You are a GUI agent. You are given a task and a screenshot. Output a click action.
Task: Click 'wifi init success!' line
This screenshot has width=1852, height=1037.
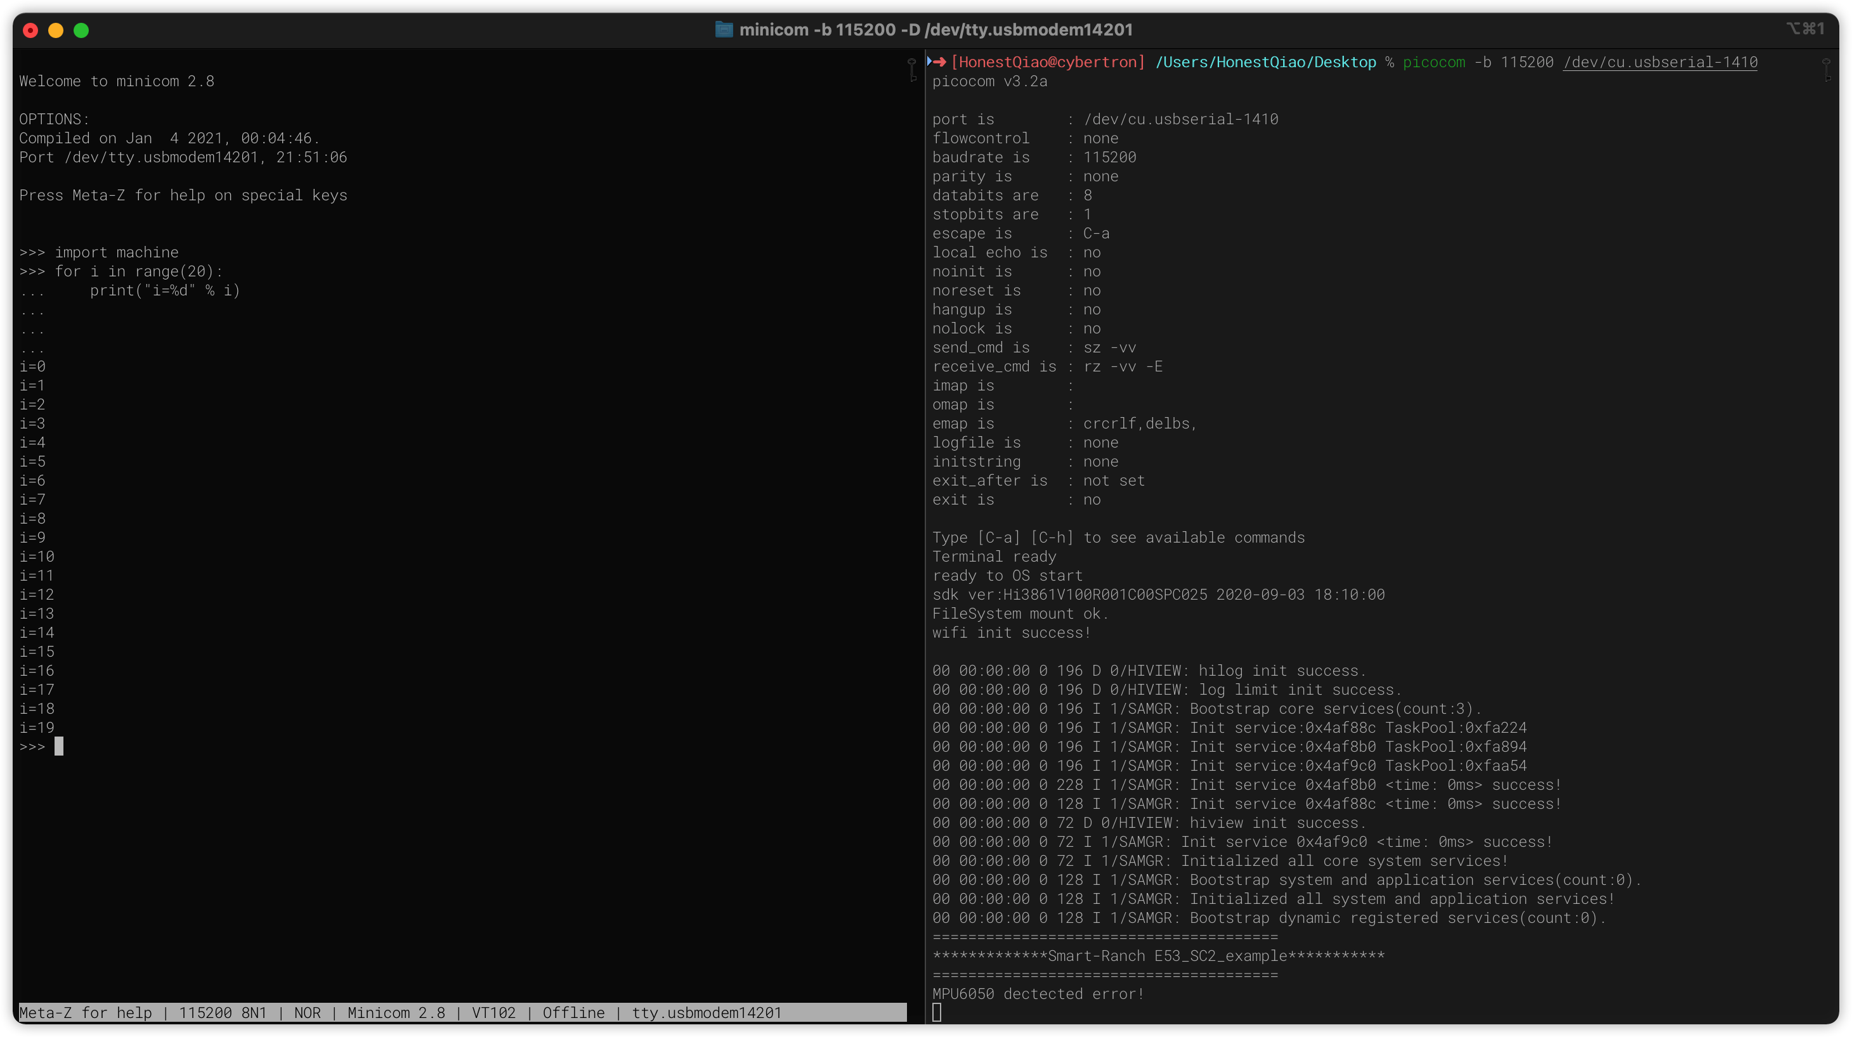(1012, 633)
